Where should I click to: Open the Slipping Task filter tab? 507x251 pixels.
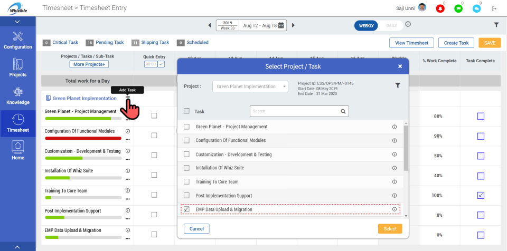(151, 43)
